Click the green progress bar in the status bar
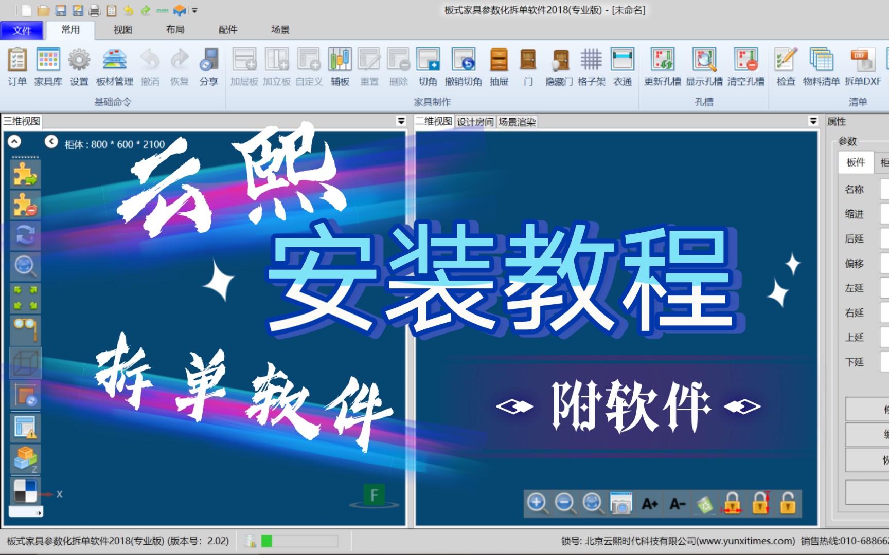This screenshot has width=889, height=555. pyautogui.click(x=267, y=541)
